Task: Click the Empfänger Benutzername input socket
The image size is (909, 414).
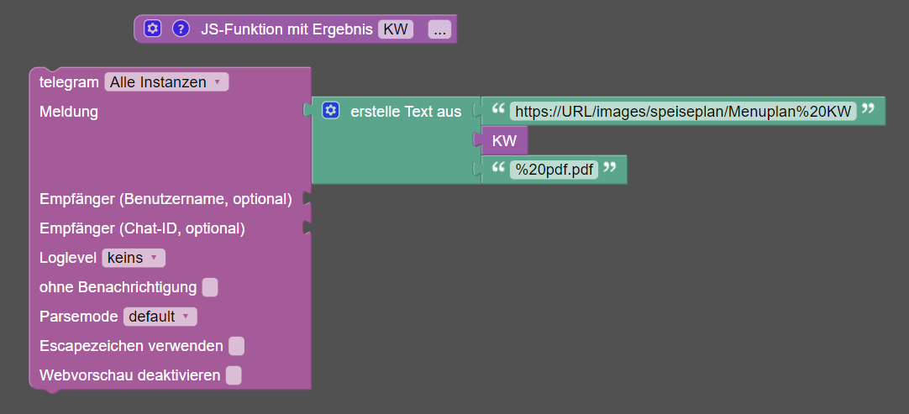Action: [x=307, y=199]
